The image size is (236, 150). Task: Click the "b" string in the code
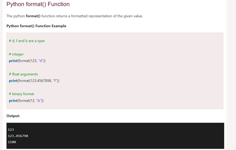click(39, 101)
